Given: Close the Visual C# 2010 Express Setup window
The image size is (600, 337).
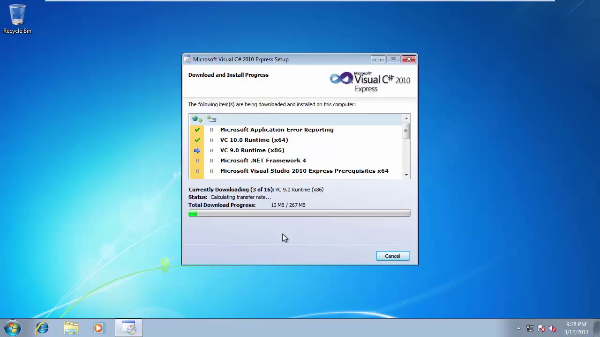Looking at the screenshot, I should 409,59.
